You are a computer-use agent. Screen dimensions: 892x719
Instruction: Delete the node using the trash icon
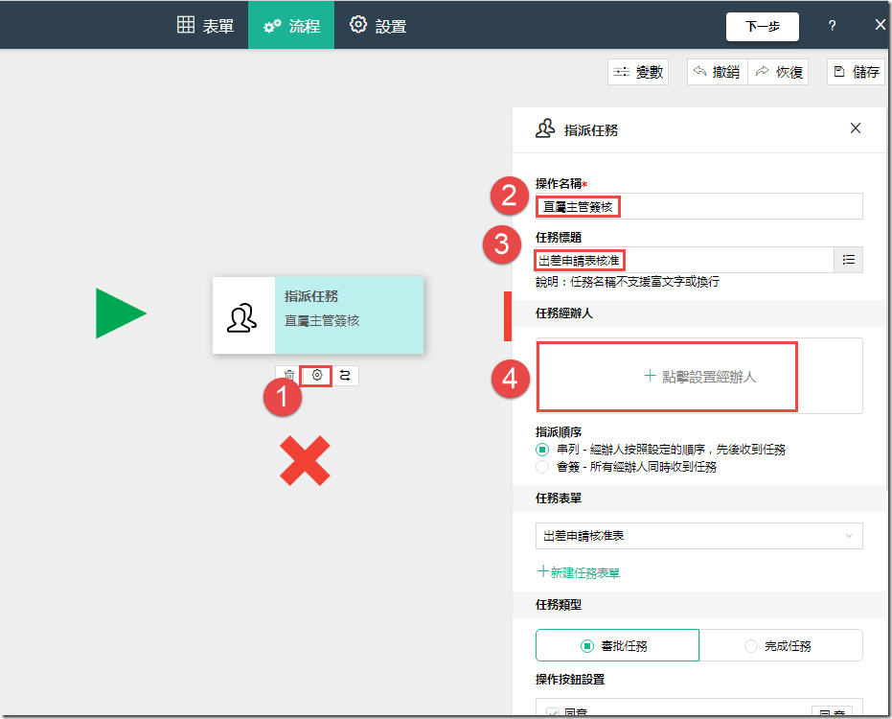coord(288,376)
